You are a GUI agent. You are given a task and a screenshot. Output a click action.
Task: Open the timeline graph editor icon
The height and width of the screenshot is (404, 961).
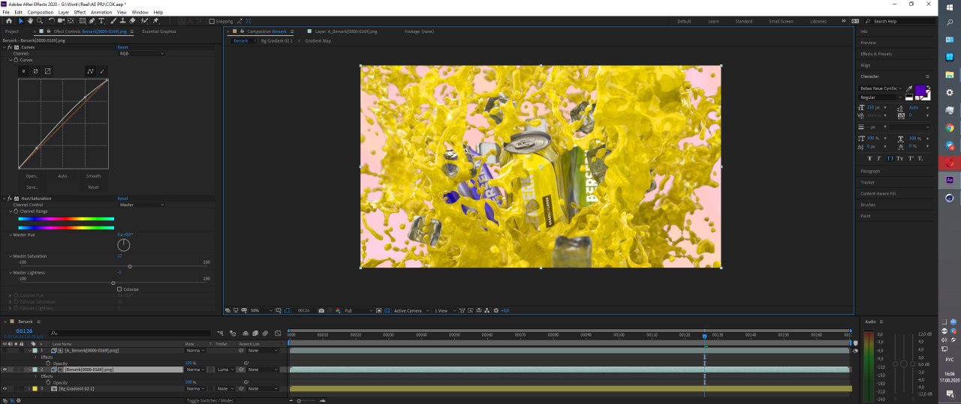(x=278, y=333)
